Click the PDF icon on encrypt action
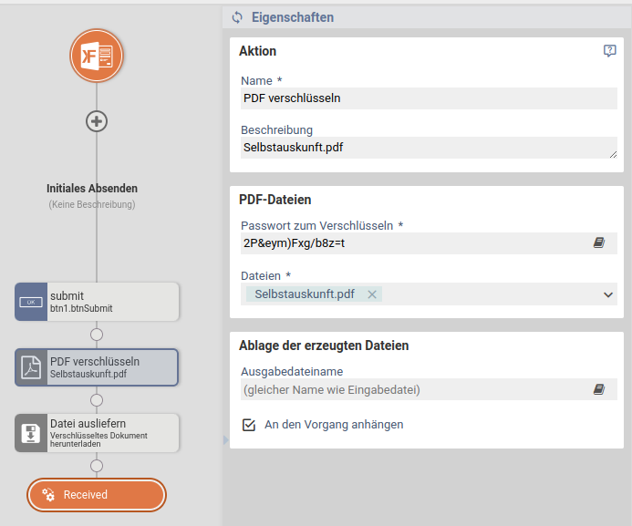Image resolution: width=632 pixels, height=526 pixels. 31,367
